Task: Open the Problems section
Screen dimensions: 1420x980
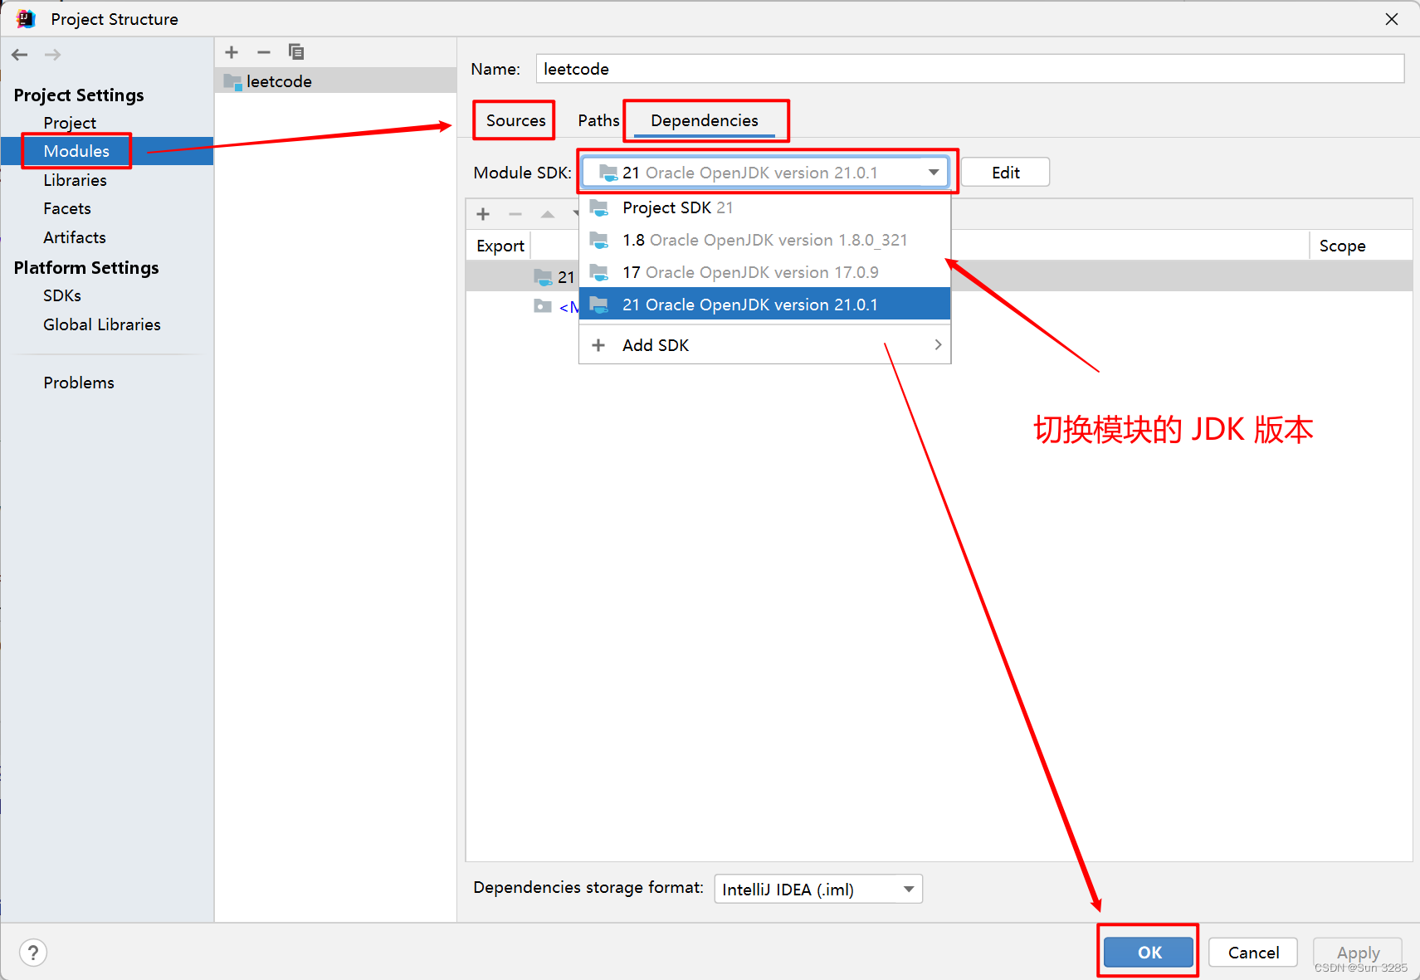Action: [x=79, y=383]
